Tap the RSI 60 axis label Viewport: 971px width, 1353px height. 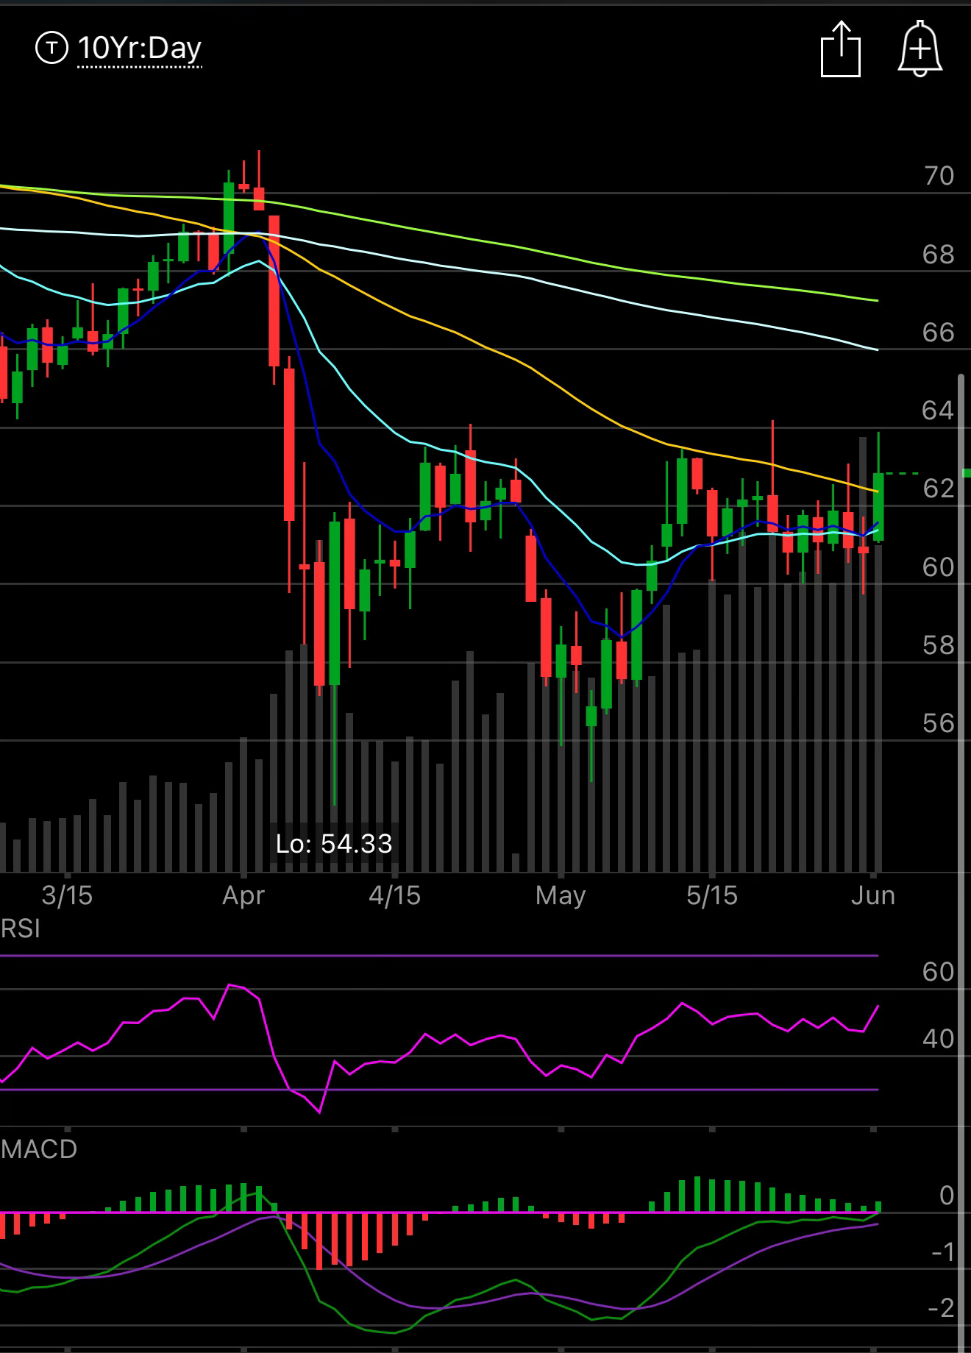point(939,972)
